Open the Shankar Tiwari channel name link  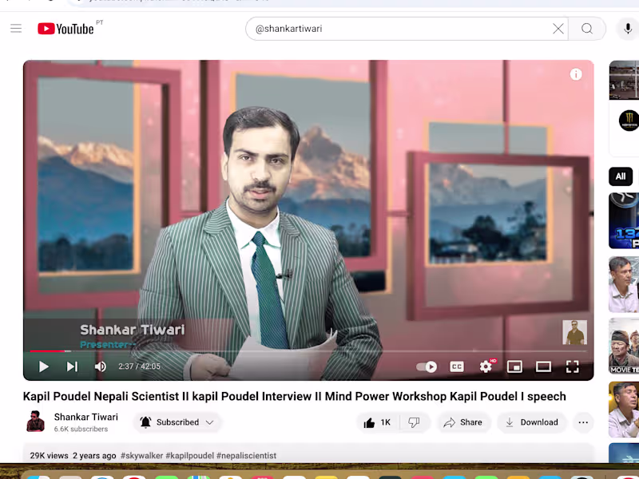[x=86, y=417]
